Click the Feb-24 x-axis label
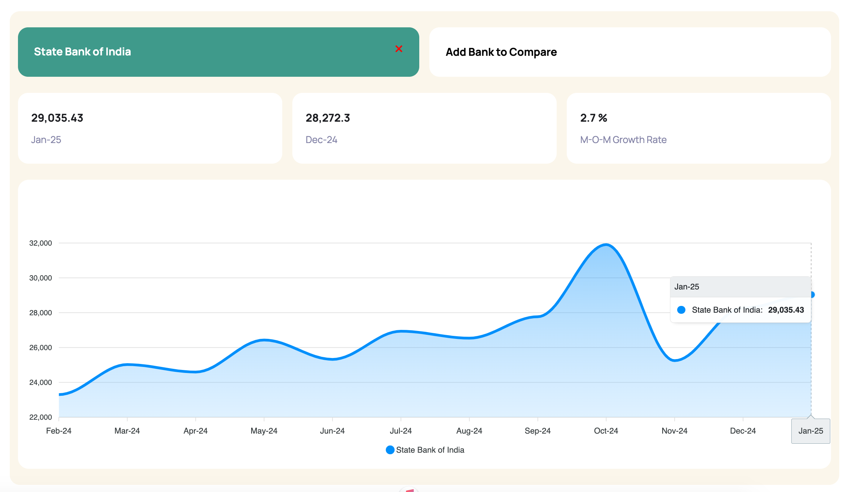Image resolution: width=846 pixels, height=492 pixels. [x=59, y=431]
